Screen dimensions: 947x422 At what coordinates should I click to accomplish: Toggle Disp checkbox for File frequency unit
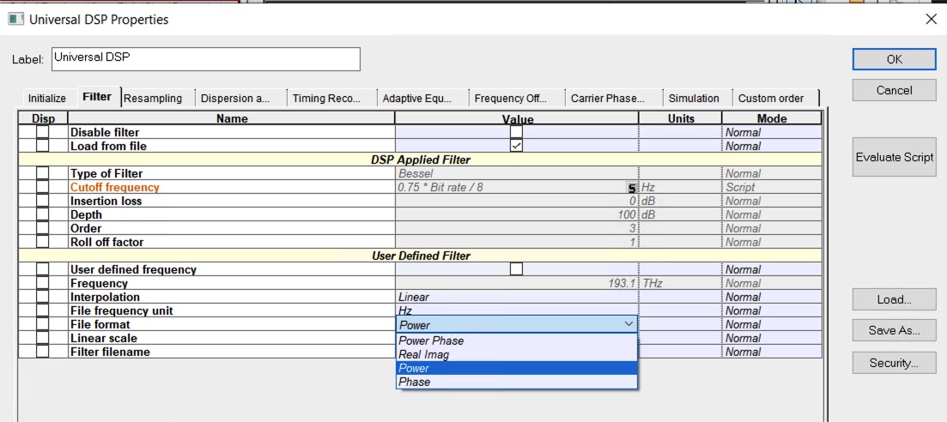(x=42, y=310)
